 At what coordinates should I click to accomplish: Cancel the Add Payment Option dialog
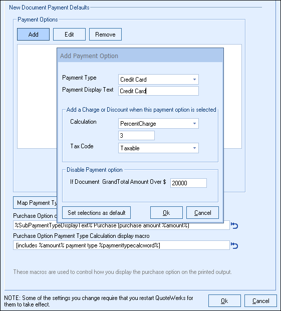point(202,213)
